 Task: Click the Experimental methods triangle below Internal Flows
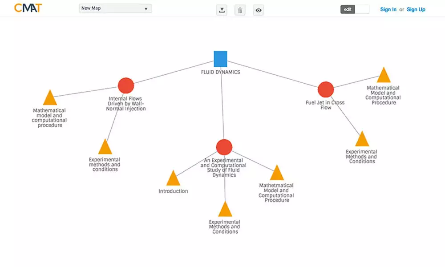(x=105, y=148)
